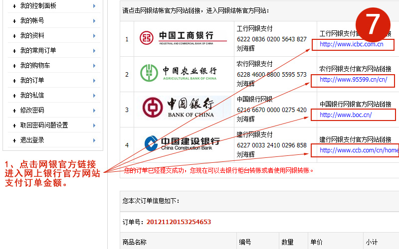Click plus icon before 我的私信
Image resolution: width=399 pixels, height=249 pixels.
point(14,96)
